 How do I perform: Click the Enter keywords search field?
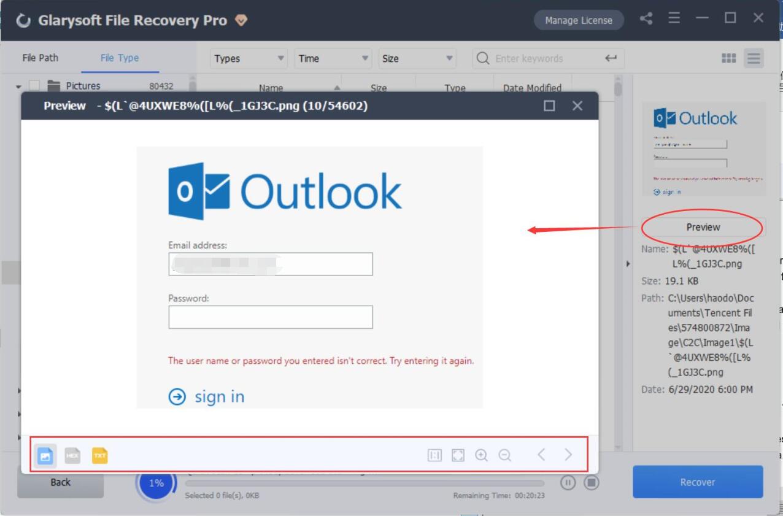click(546, 58)
